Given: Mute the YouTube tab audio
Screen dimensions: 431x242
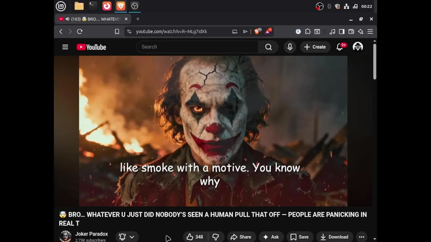Looking at the screenshot, I should click(x=67, y=19).
